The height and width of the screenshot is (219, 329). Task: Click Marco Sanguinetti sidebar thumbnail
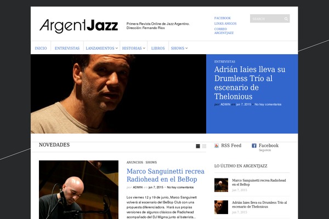click(221, 185)
